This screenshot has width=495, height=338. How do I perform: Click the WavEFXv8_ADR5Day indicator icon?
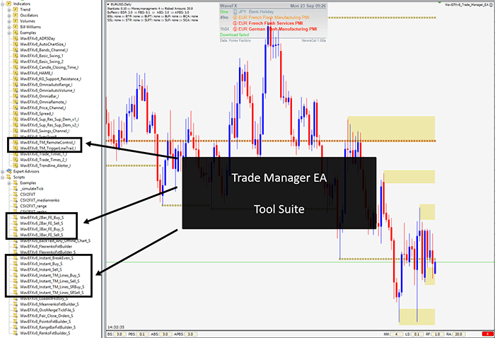16,40
